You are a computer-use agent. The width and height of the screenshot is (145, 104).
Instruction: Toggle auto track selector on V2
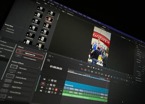(x=52, y=80)
